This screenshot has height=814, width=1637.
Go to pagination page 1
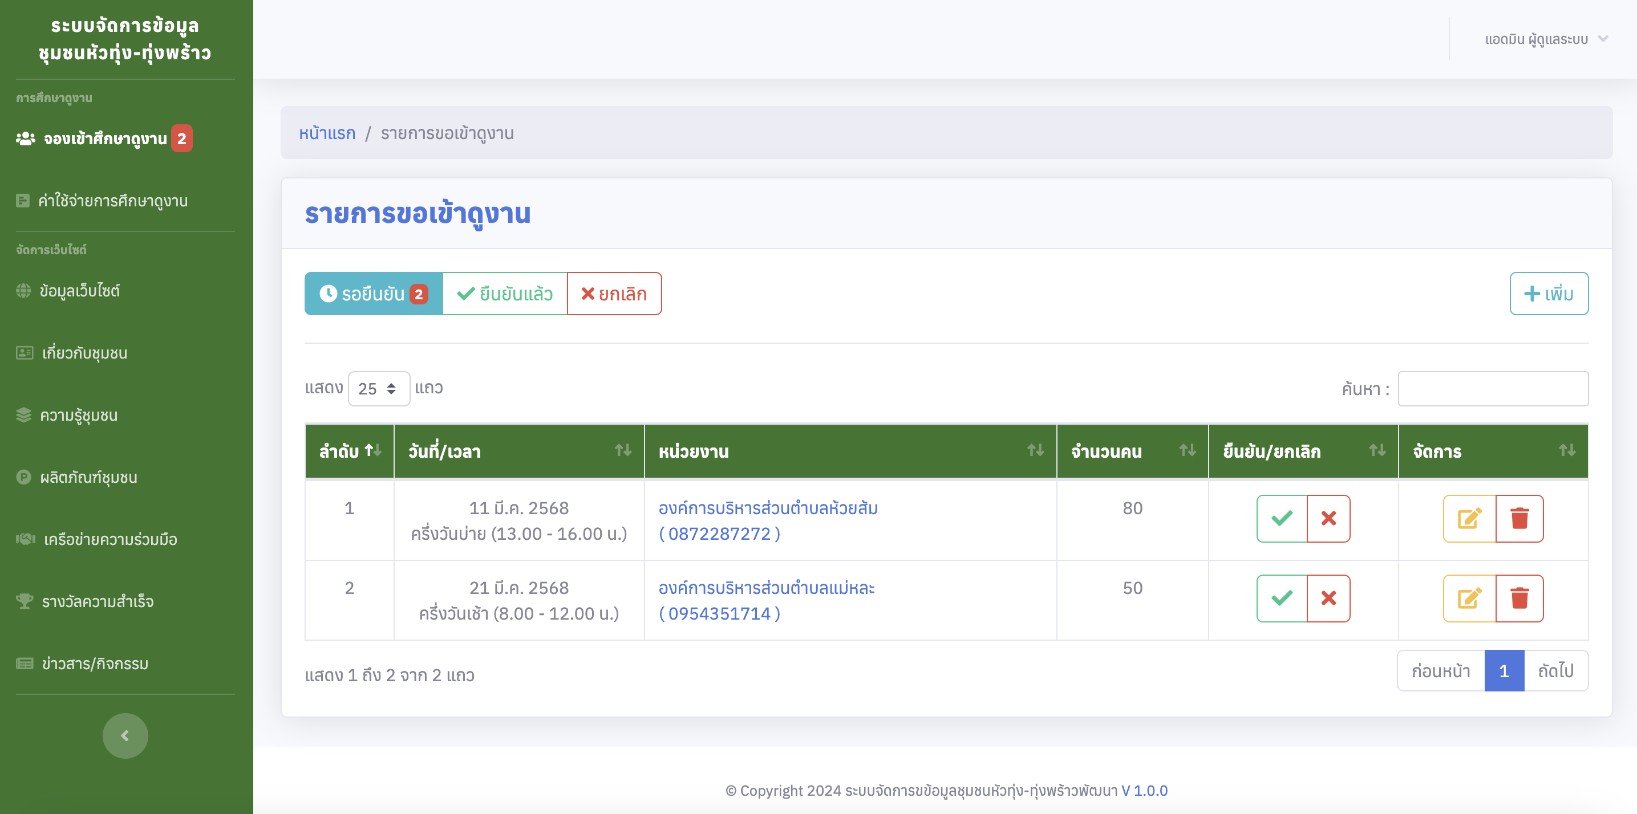1504,670
